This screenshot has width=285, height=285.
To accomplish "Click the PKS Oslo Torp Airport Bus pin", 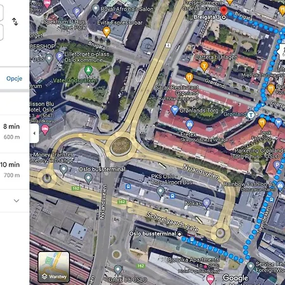I will 161,191.
